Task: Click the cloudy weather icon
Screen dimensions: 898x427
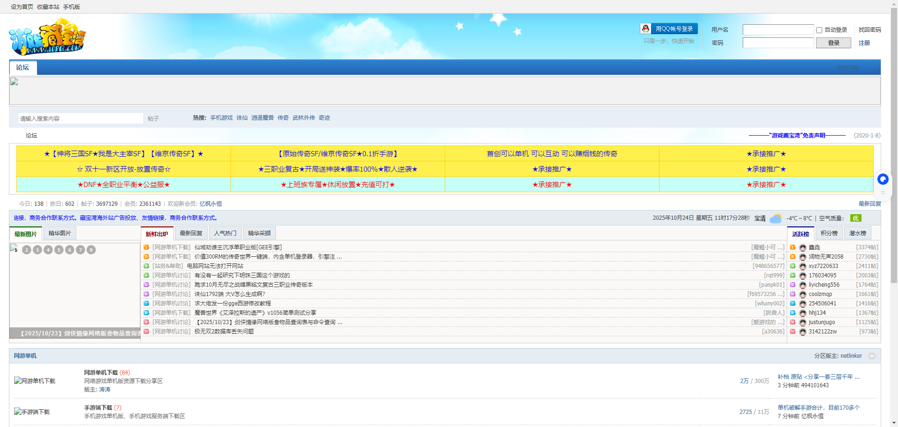Action: point(775,218)
